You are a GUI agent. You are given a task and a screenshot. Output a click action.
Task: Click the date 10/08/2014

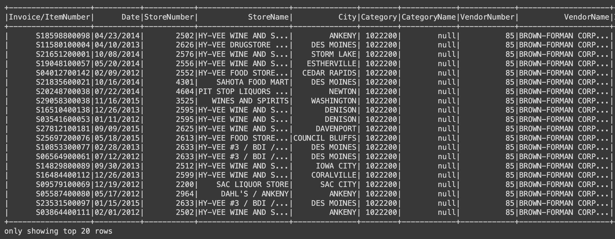coord(117,54)
